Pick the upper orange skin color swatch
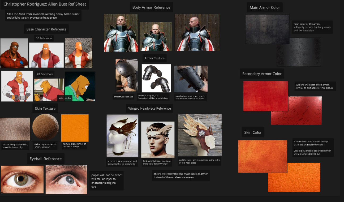 click(263, 156)
